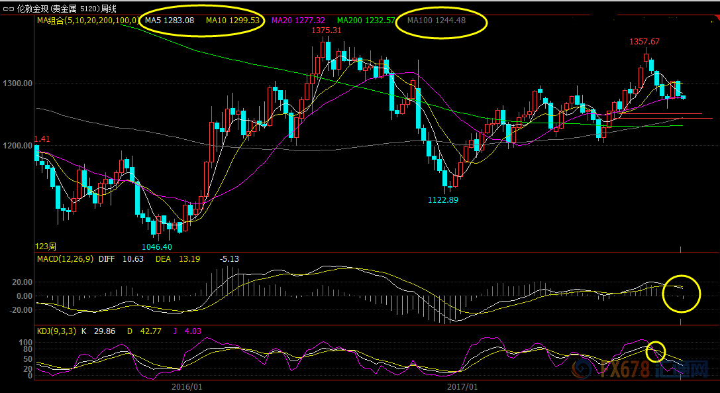Click the 1357.67 recent high marker
720x393 pixels.
(x=644, y=41)
